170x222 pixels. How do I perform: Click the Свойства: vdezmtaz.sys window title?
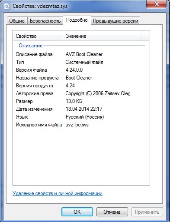click(x=40, y=6)
